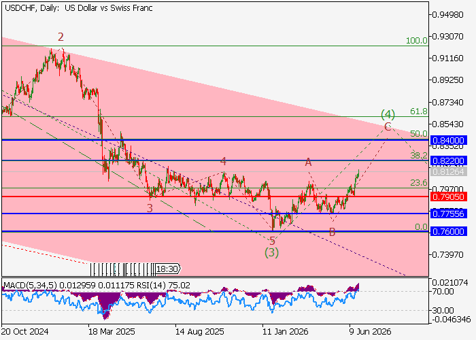Click the '18 Mar 2025' date label
The width and height of the screenshot is (476, 340).
[112, 331]
